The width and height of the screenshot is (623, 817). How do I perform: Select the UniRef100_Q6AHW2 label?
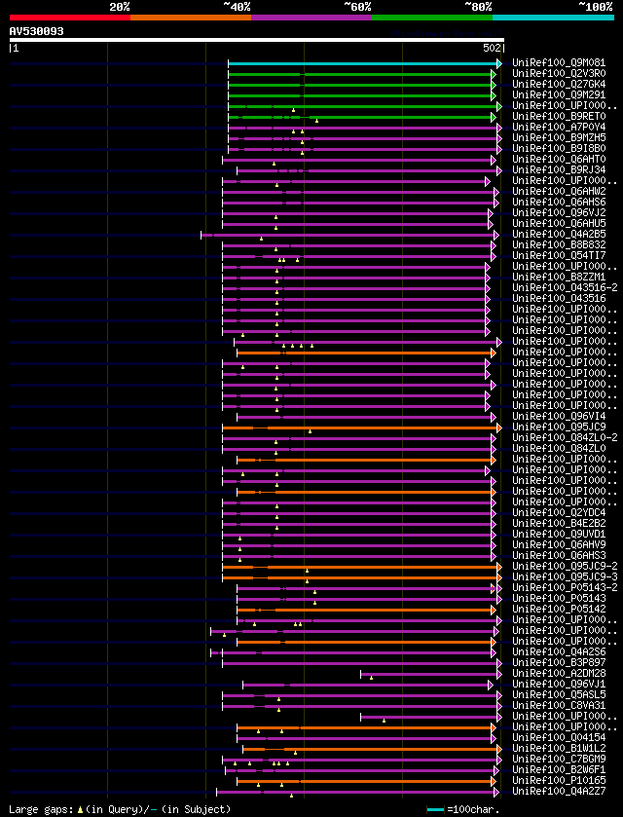(x=559, y=191)
